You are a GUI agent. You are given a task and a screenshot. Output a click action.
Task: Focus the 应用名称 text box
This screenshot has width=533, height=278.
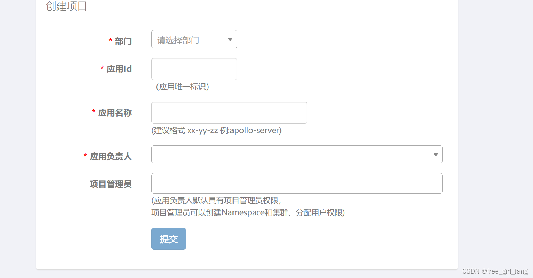pos(229,113)
